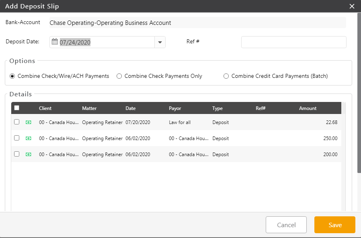Screen dimensions: 361x238
Task: Sort the table by Amount column header
Action: point(308,108)
